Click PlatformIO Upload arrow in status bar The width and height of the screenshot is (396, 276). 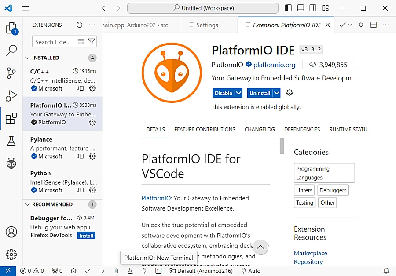pyautogui.click(x=102, y=271)
